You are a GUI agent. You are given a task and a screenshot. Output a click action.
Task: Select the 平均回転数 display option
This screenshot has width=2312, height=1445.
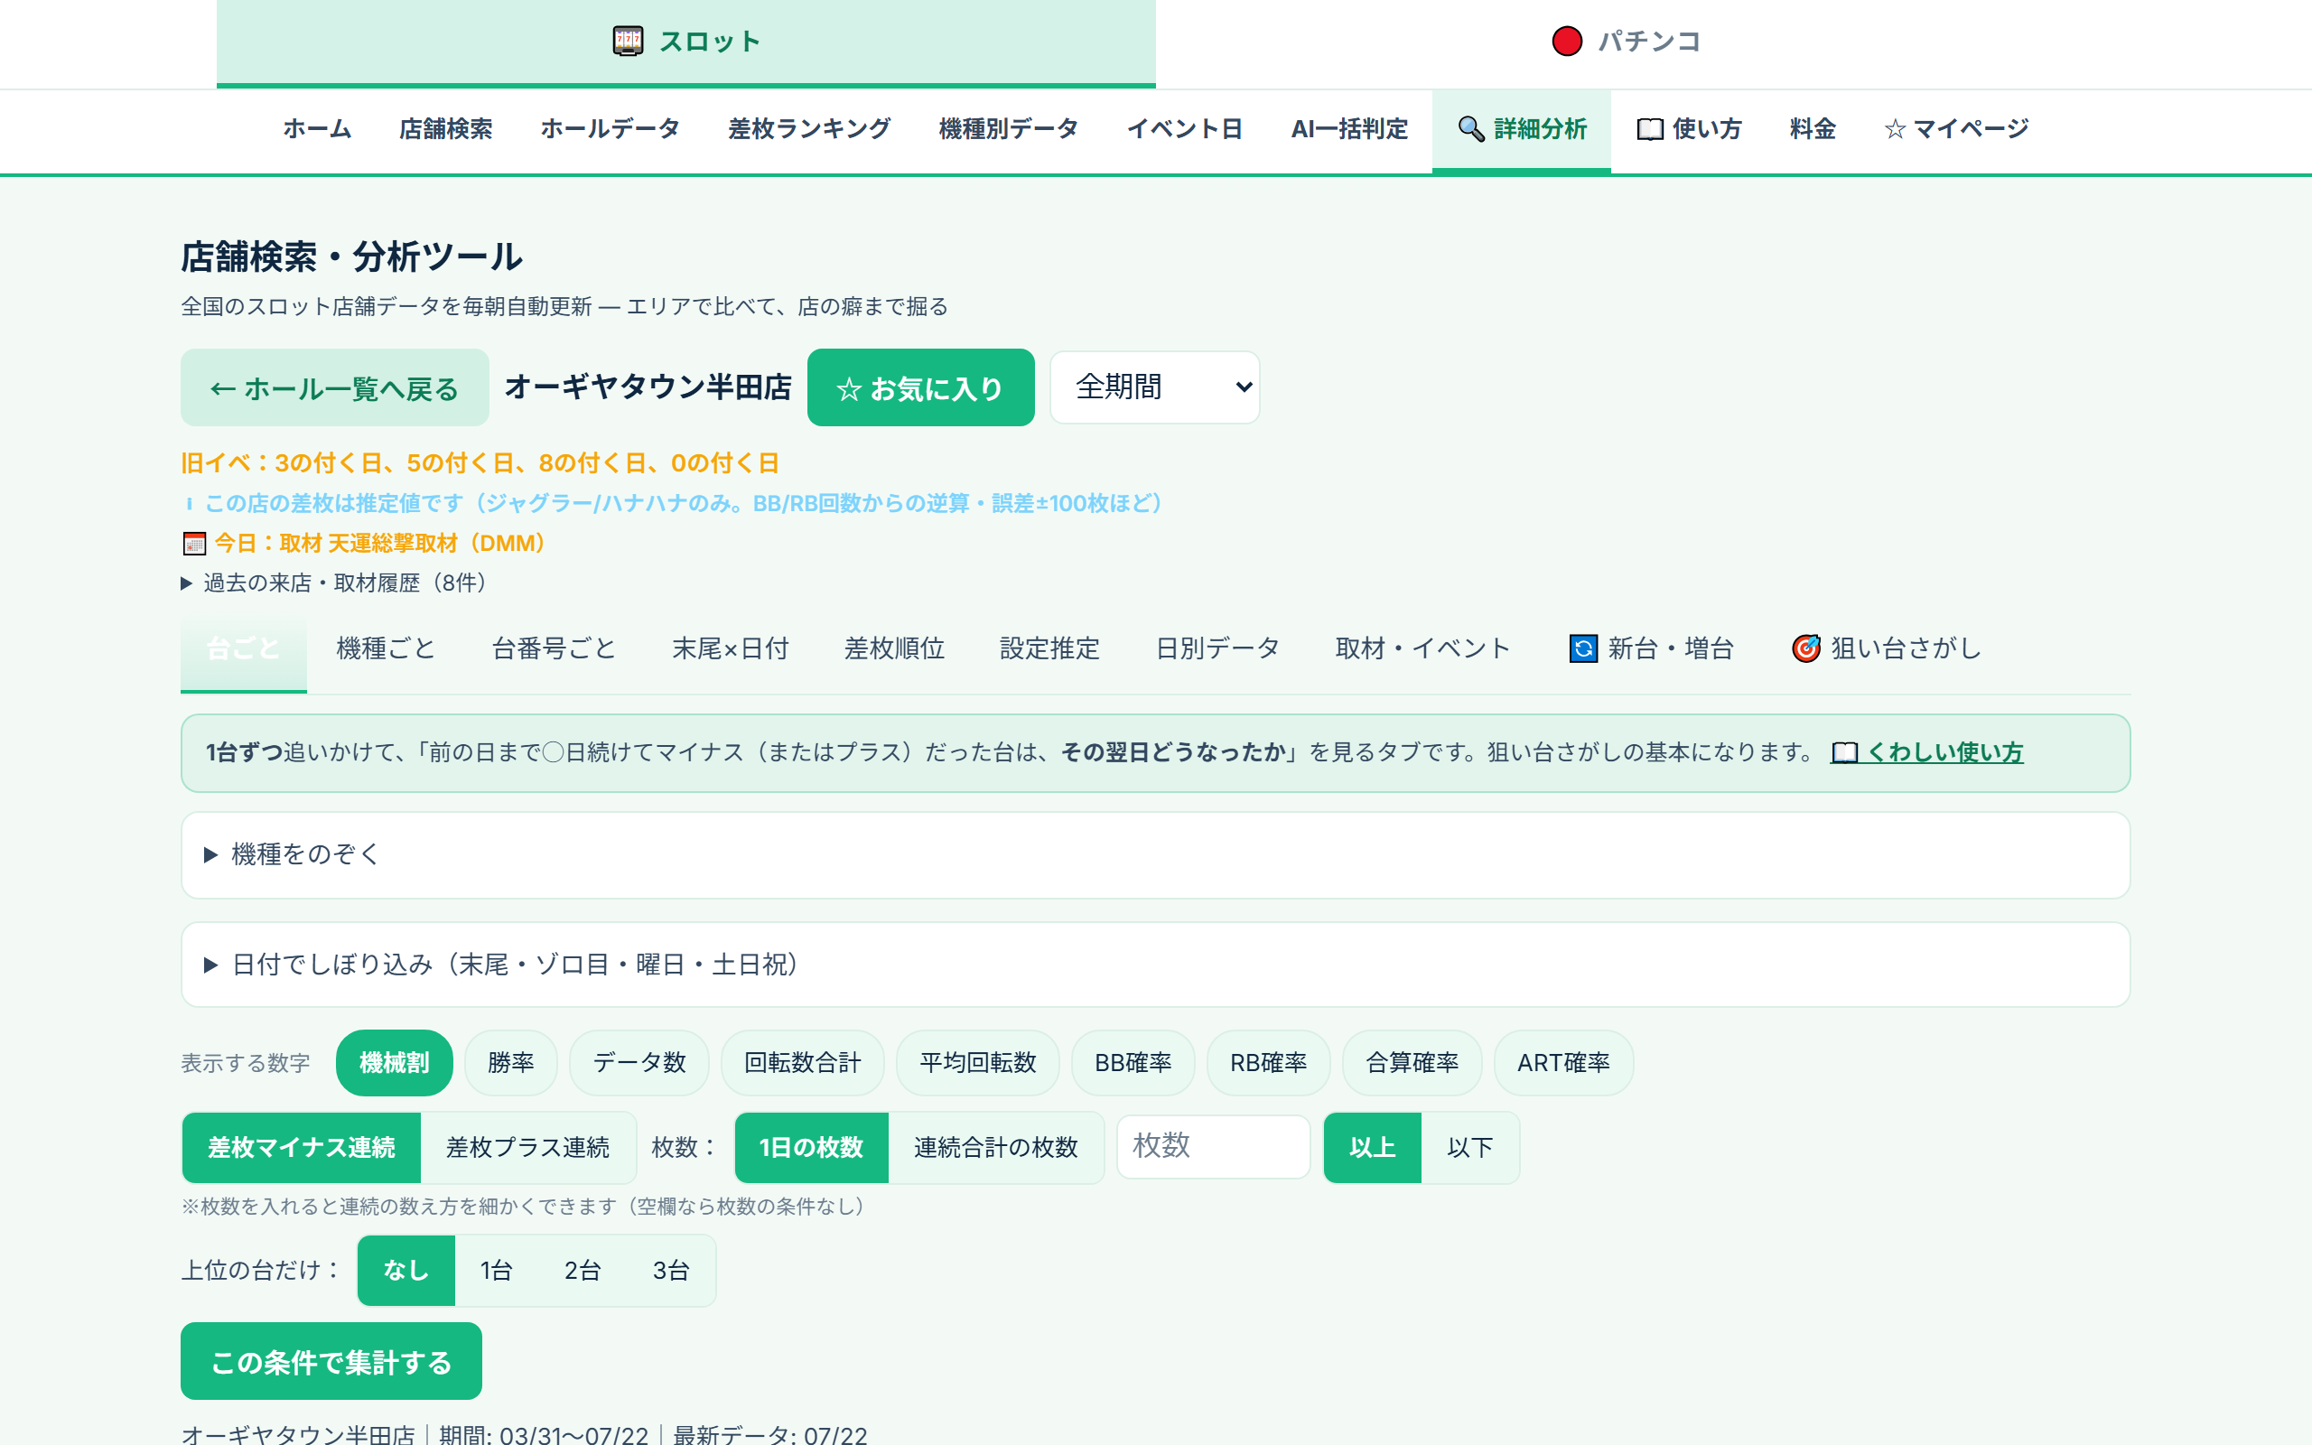[x=977, y=1063]
